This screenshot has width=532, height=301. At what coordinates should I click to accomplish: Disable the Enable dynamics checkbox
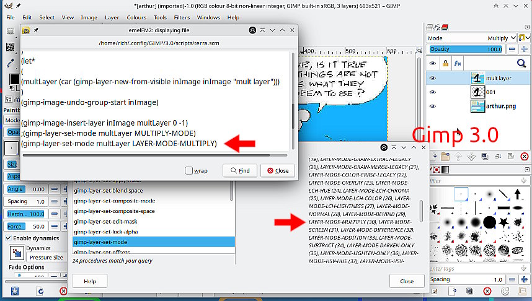coord(9,238)
